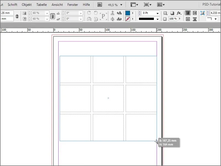Open the Fenster menu
This screenshot has height=166, width=221.
click(73, 4)
